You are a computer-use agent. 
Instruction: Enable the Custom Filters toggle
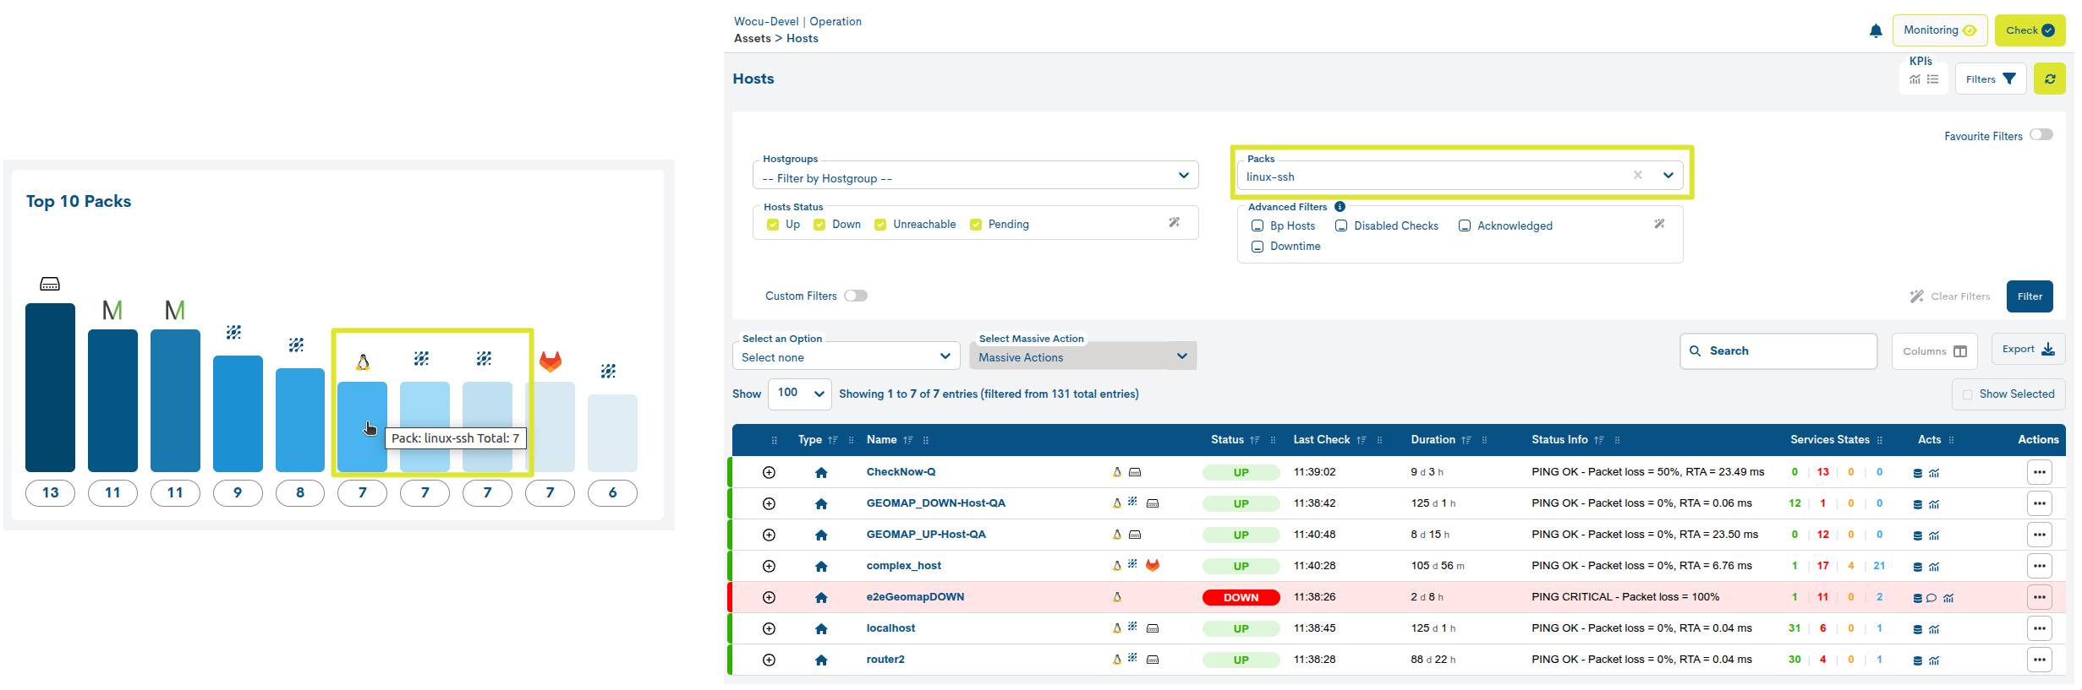tap(856, 296)
